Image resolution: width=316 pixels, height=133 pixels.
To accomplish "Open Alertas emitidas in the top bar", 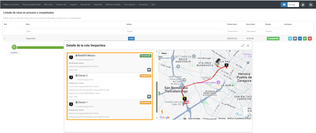I will click(113, 4).
